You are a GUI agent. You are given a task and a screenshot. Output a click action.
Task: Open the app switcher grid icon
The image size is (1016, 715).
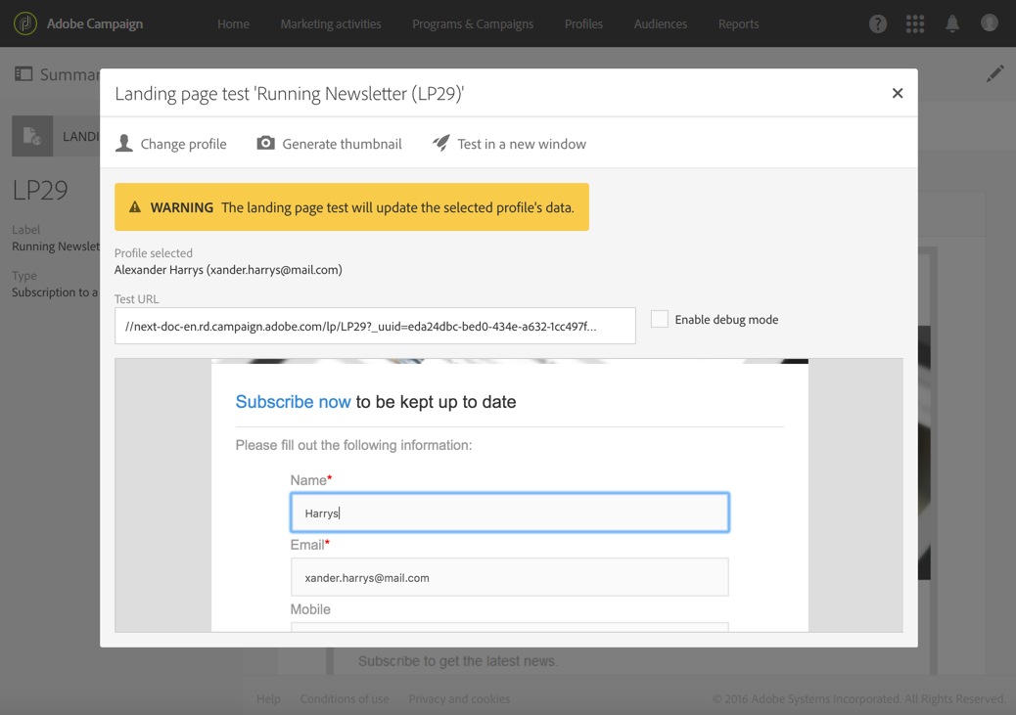tap(915, 23)
